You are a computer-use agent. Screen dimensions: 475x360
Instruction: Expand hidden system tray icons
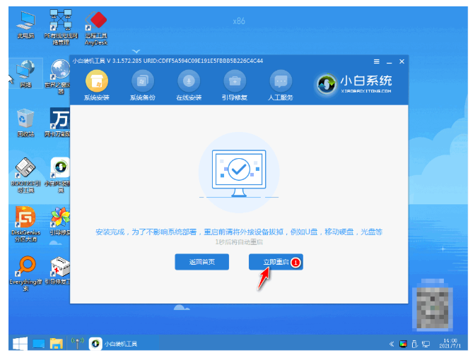tap(392, 344)
